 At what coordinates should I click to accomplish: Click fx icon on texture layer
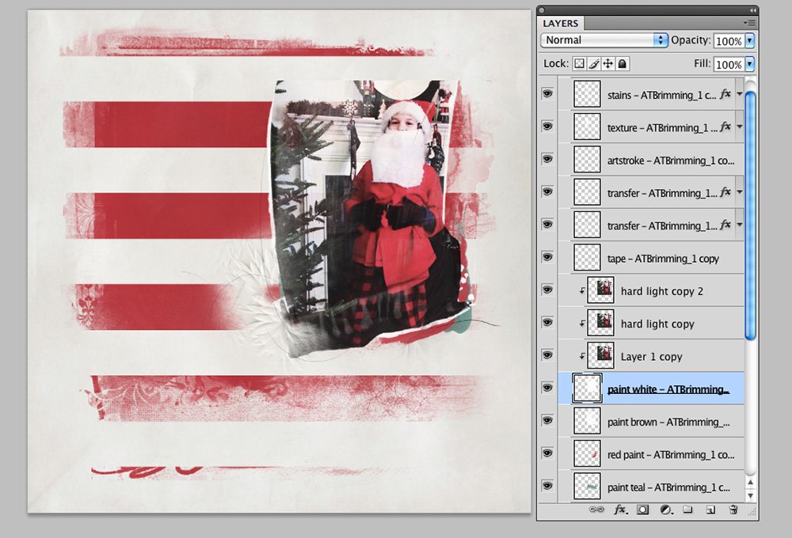pyautogui.click(x=725, y=127)
